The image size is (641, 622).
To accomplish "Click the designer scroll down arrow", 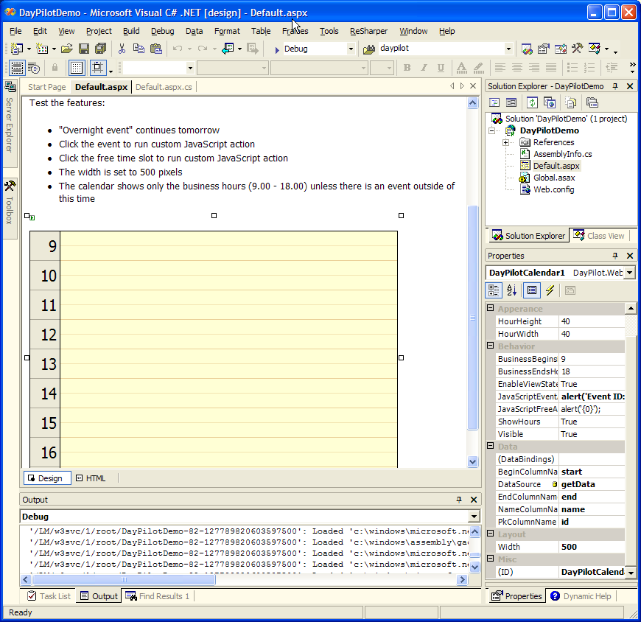I will click(x=472, y=461).
